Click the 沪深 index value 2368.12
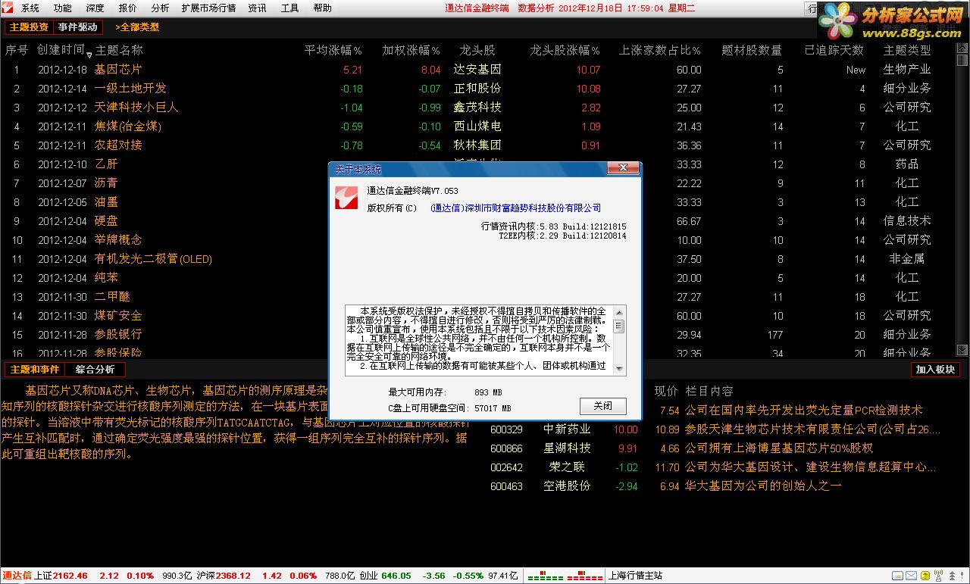Image resolution: width=970 pixels, height=584 pixels. click(x=233, y=576)
